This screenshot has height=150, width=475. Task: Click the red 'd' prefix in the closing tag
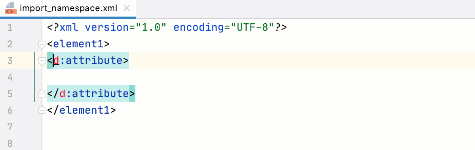tap(63, 94)
